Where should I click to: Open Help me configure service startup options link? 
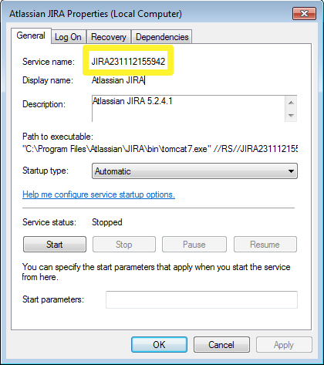click(99, 194)
